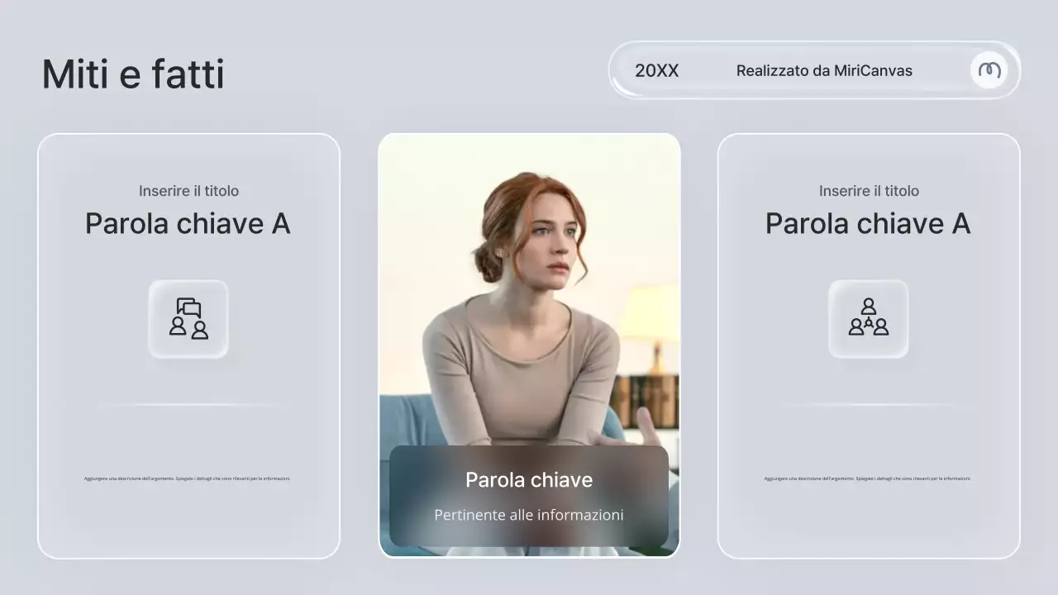Viewport: 1058px width, 595px height.
Task: Select 'Parola chiave A' heading above team icon
Action: (868, 223)
